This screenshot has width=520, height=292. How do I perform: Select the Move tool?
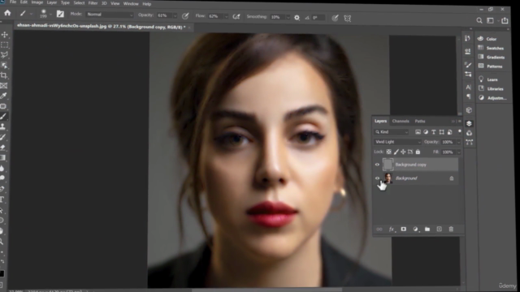coord(5,35)
